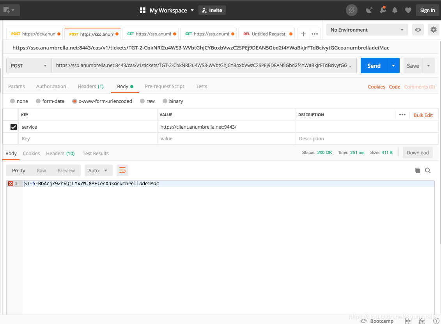Click the empty Key placeholder field
Viewport: 441px width, 324px height.
88,139
